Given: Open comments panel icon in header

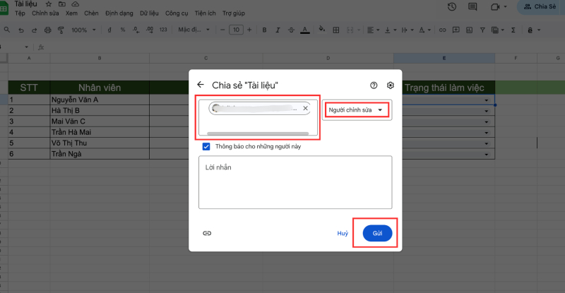Looking at the screenshot, I should 472,6.
